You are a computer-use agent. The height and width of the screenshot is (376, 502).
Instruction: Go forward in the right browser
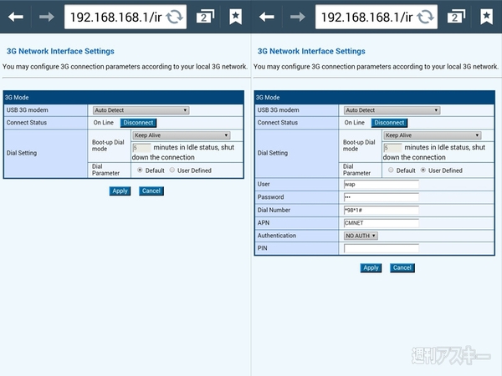298,17
